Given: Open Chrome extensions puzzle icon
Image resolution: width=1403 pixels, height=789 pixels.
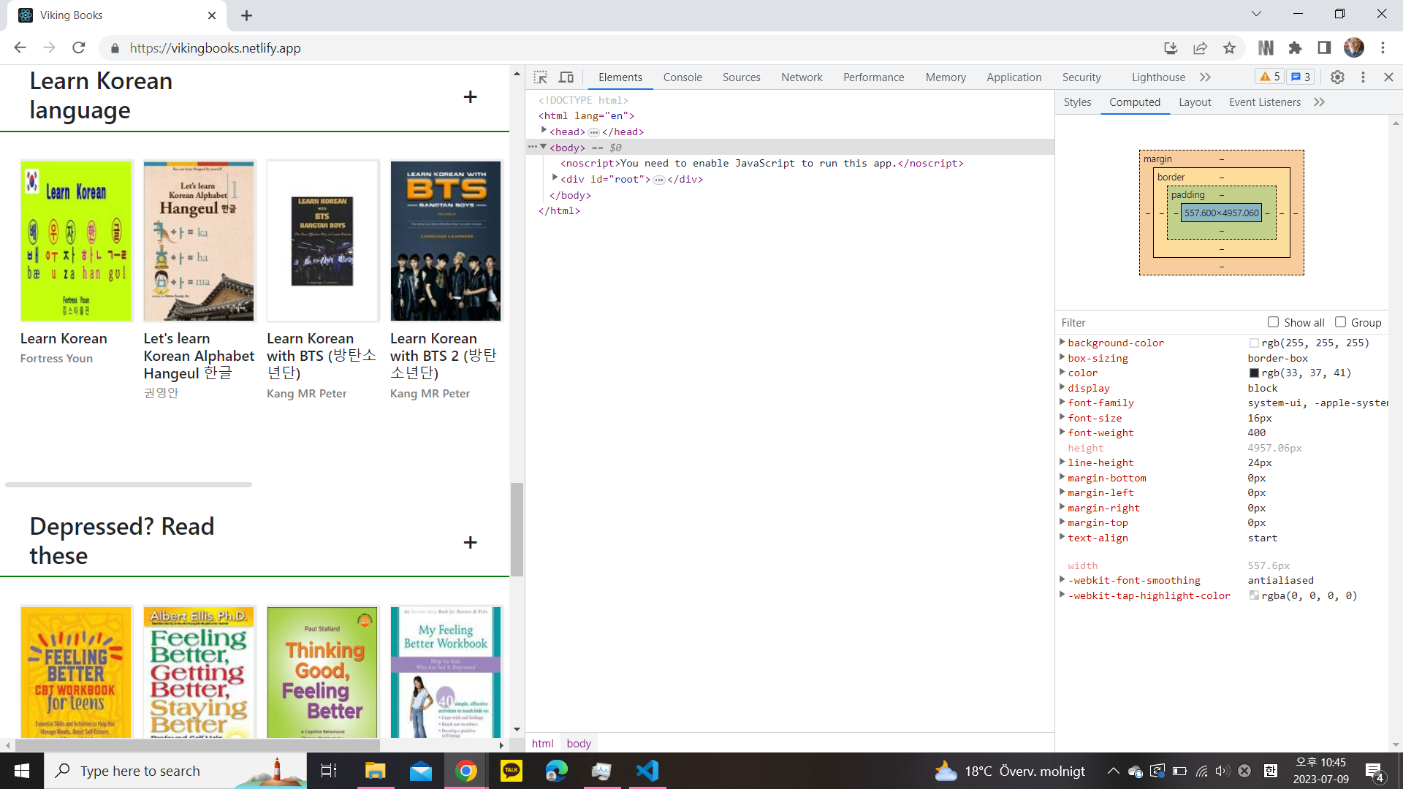Looking at the screenshot, I should 1295,47.
